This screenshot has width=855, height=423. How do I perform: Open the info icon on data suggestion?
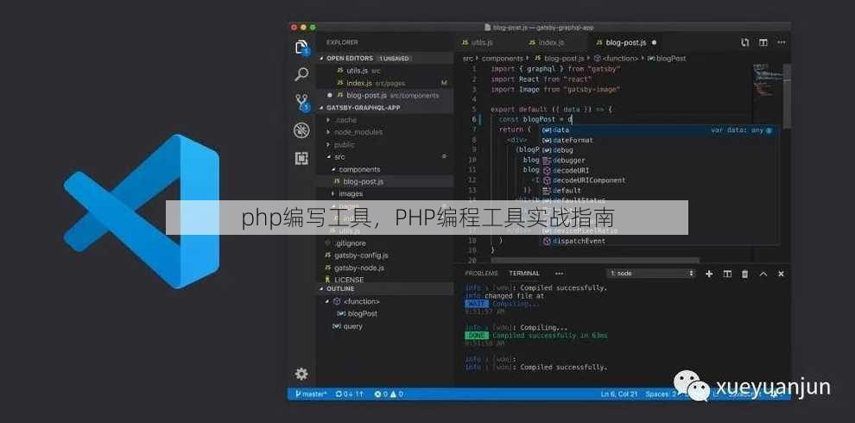pyautogui.click(x=769, y=131)
